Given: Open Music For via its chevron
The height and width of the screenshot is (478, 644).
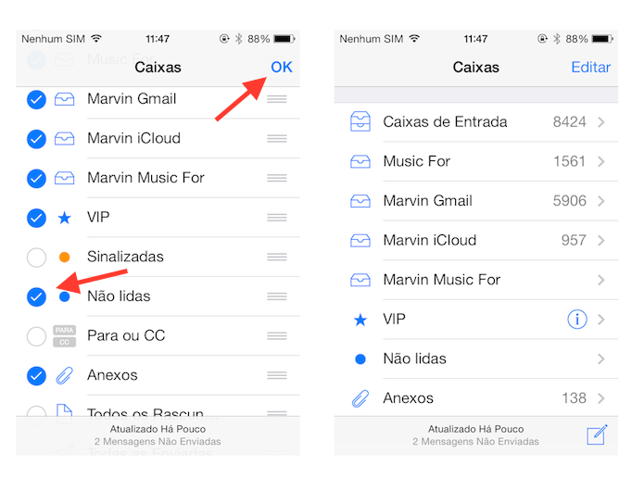Looking at the screenshot, I should [x=601, y=161].
